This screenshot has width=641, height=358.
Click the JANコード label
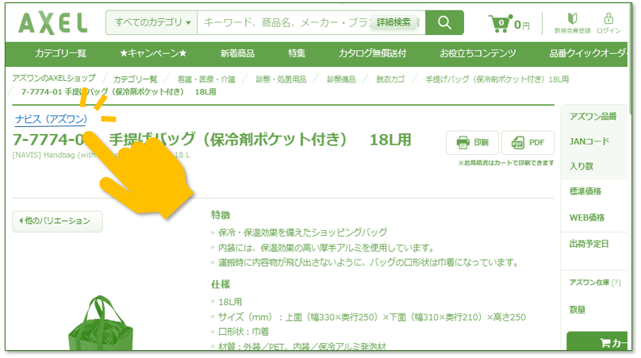point(589,141)
